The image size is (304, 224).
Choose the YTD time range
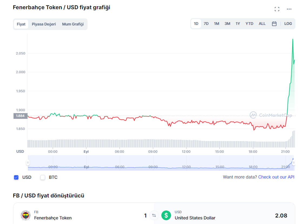pos(249,24)
